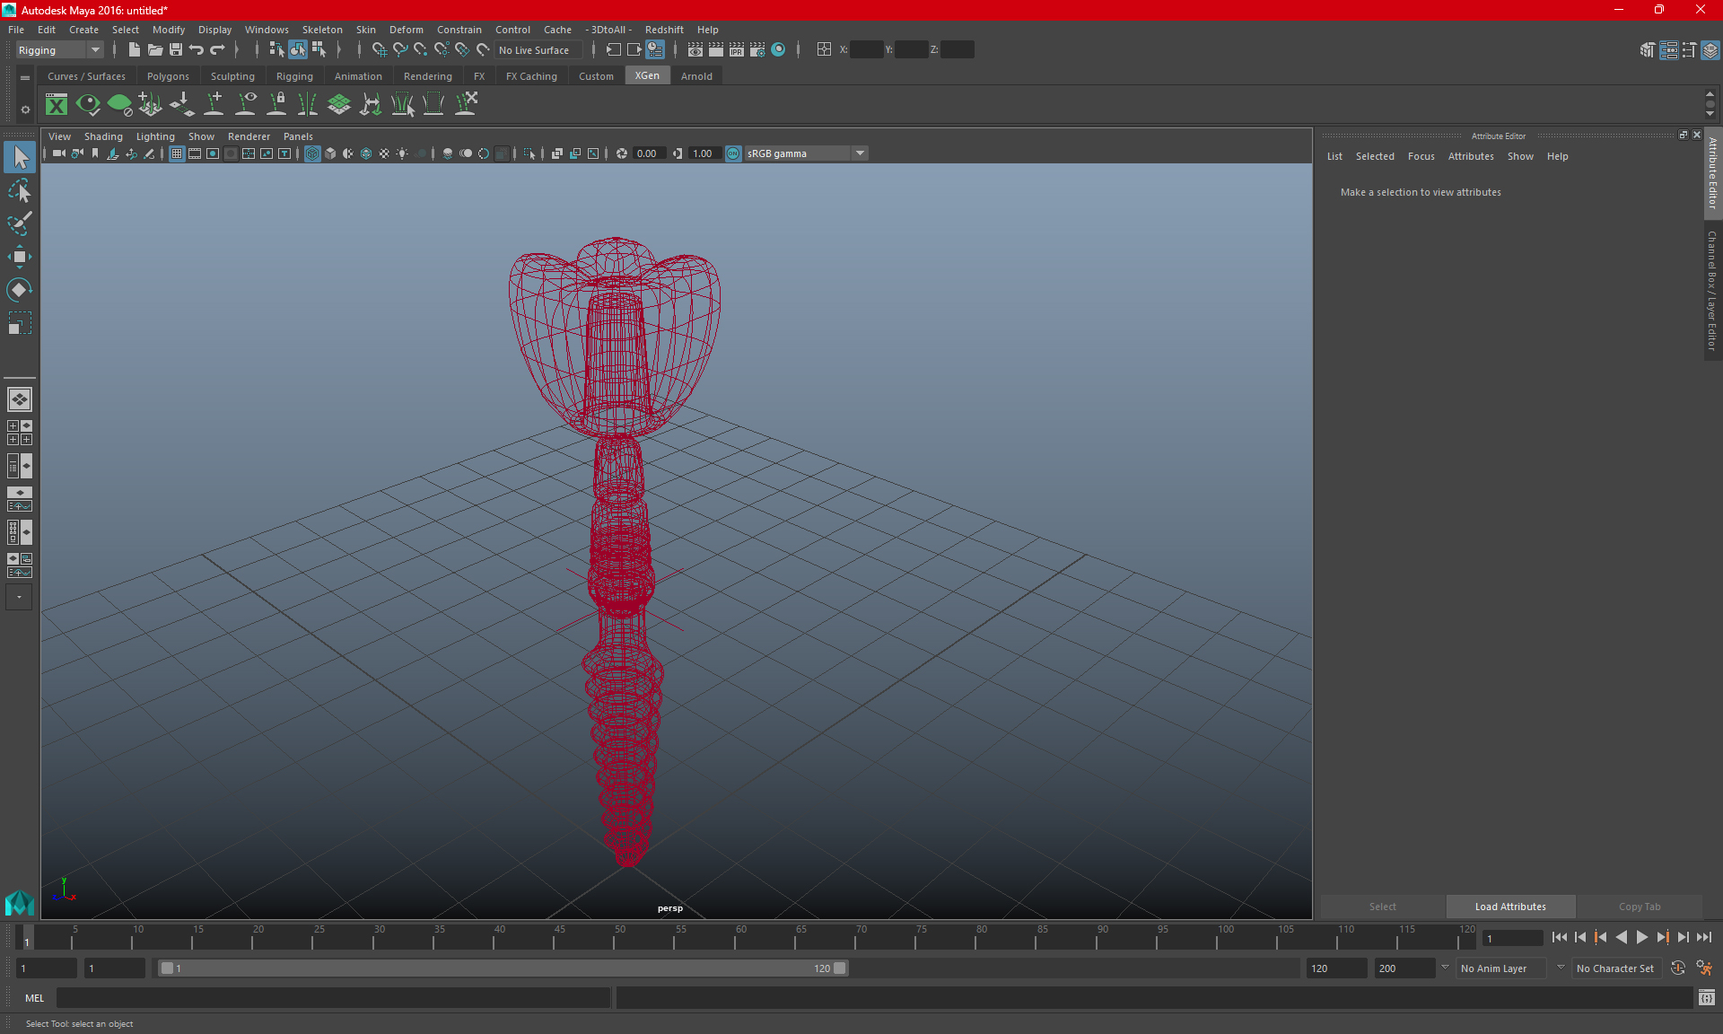Switch to the FX Caching shelf tab
1723x1034 pixels.
(x=531, y=76)
